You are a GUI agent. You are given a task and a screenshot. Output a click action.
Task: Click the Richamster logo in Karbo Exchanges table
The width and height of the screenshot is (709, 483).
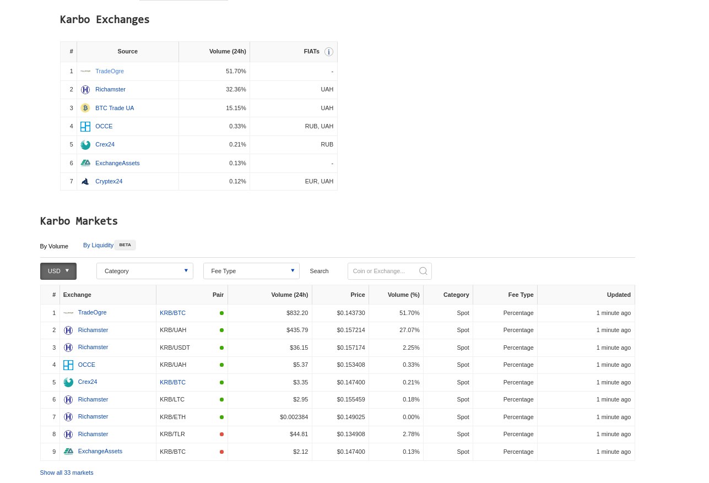point(85,90)
